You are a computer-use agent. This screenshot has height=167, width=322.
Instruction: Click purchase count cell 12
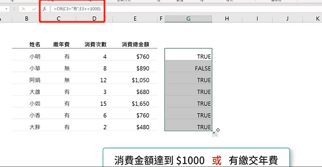pyautogui.click(x=103, y=80)
